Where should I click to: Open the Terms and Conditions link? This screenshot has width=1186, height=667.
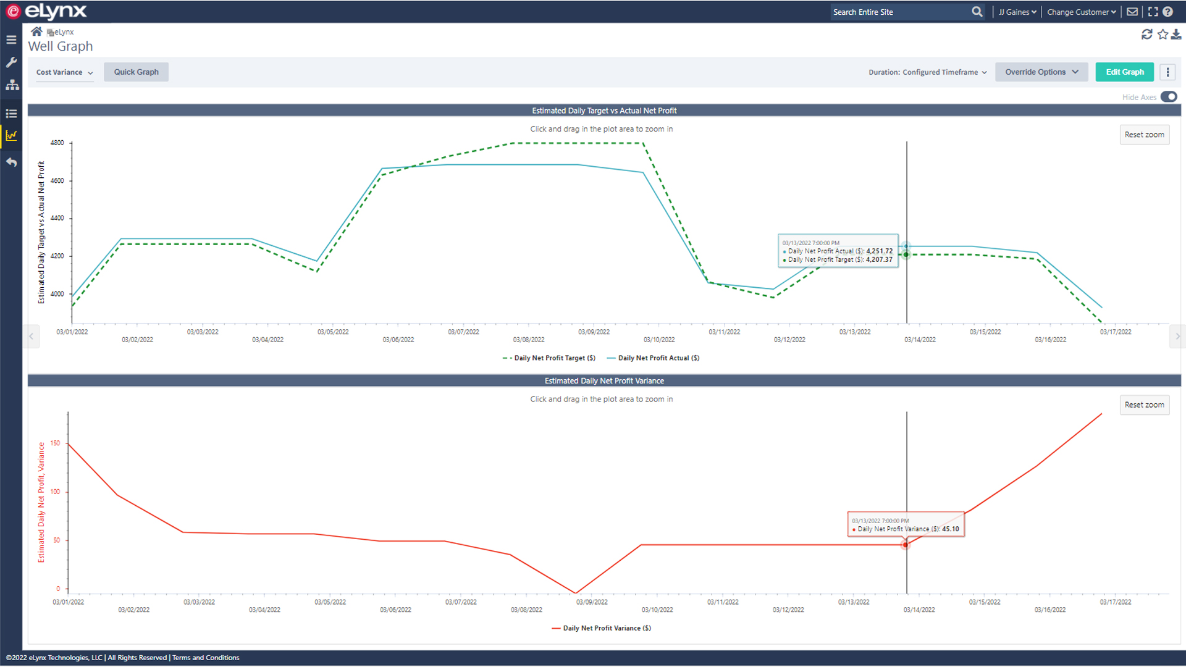[x=206, y=657]
